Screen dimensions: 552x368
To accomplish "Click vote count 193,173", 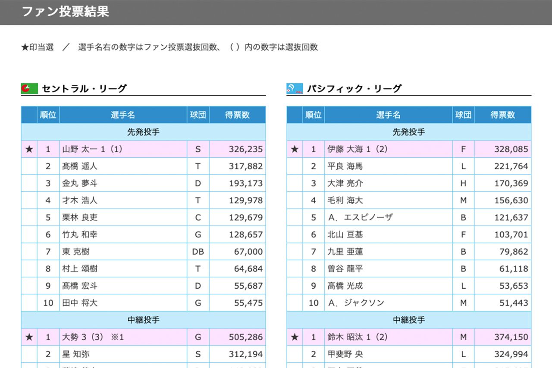I will coord(246,183).
